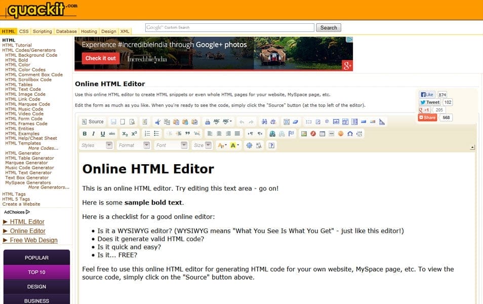
Task: Open the text color picker
Action: click(x=219, y=145)
